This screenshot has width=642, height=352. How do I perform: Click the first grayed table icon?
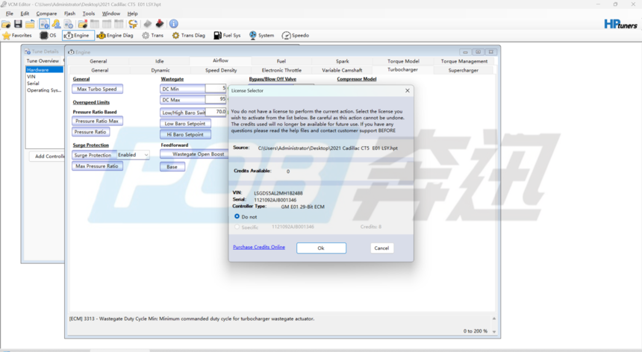click(x=95, y=24)
